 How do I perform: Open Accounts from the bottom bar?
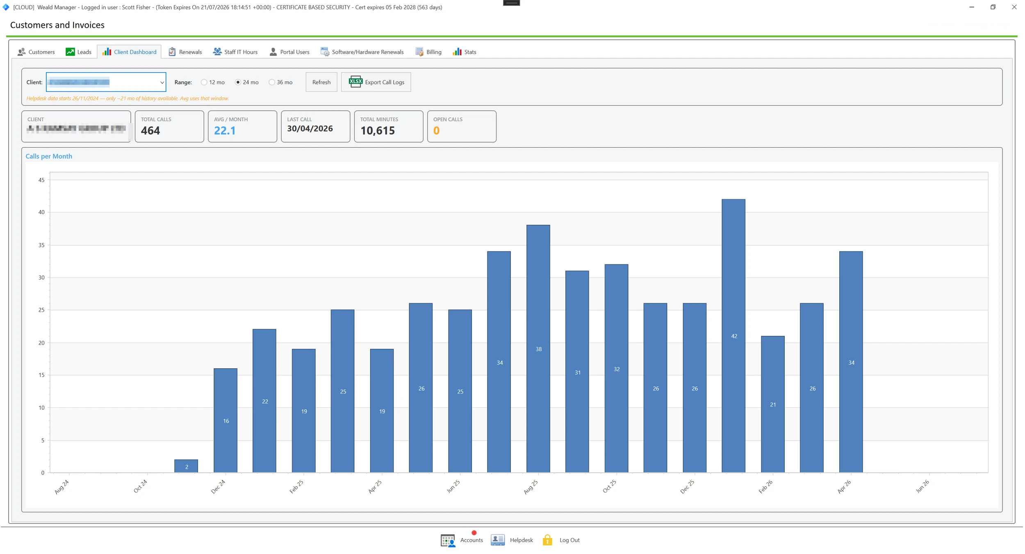(x=462, y=540)
